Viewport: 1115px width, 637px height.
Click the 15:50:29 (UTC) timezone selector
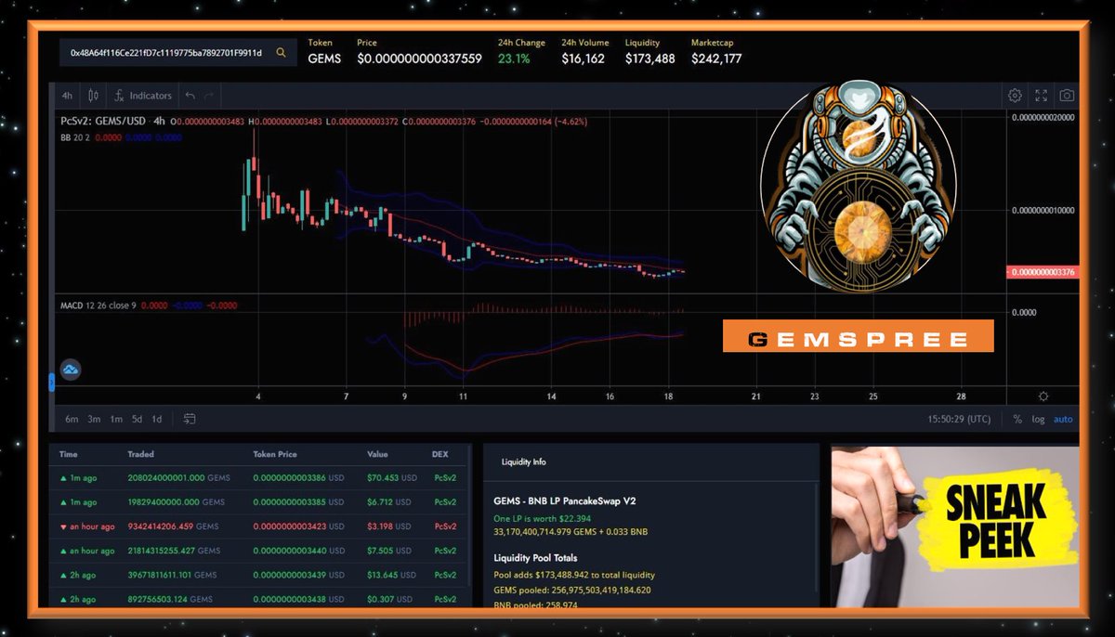(x=959, y=419)
